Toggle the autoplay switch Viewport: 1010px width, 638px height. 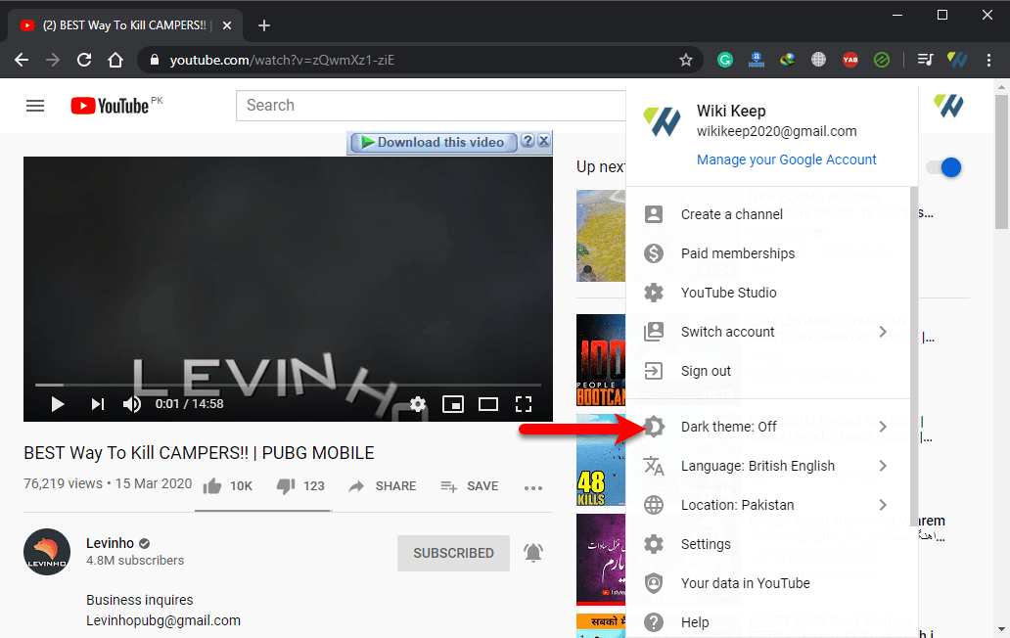click(x=944, y=167)
